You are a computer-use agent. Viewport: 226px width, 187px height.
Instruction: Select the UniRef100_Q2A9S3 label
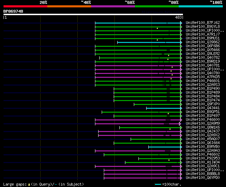[x=203, y=85]
